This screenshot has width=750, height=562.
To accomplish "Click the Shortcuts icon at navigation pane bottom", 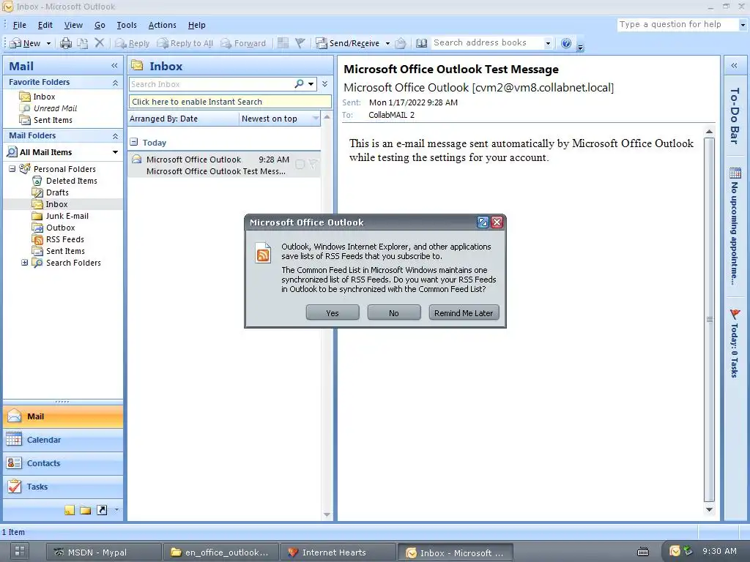I will pos(102,510).
